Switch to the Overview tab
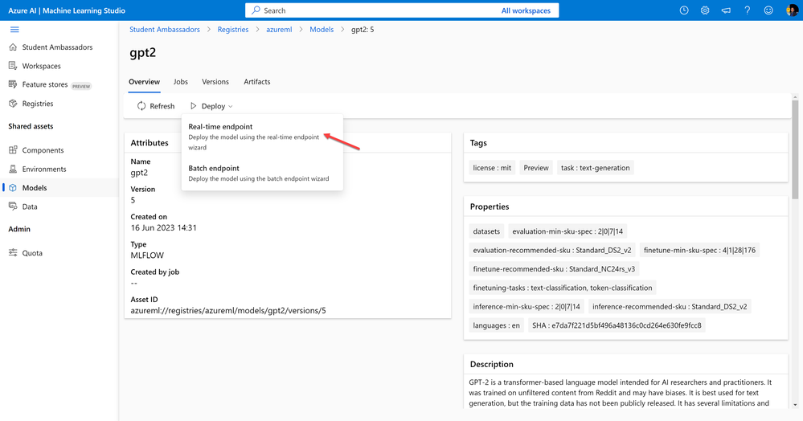The height and width of the screenshot is (421, 803). (144, 82)
